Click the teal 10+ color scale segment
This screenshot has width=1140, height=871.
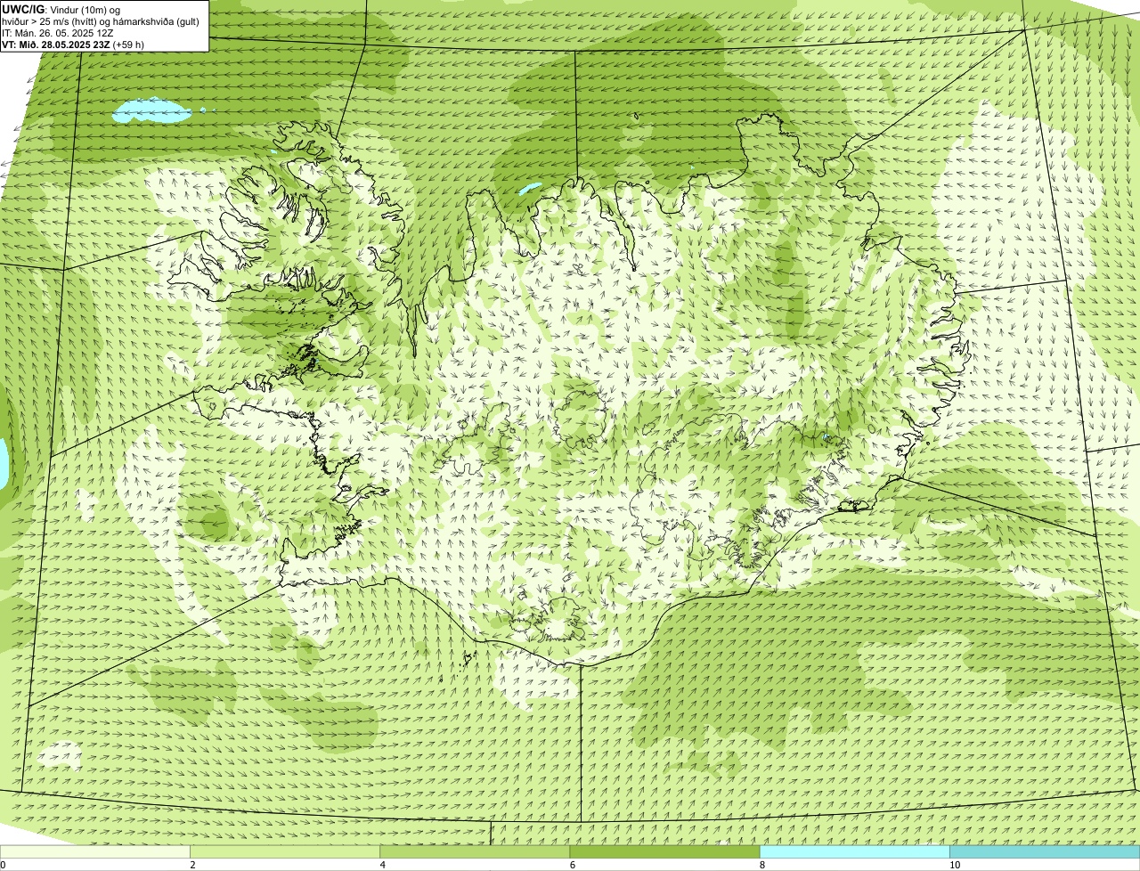[x=1045, y=851]
